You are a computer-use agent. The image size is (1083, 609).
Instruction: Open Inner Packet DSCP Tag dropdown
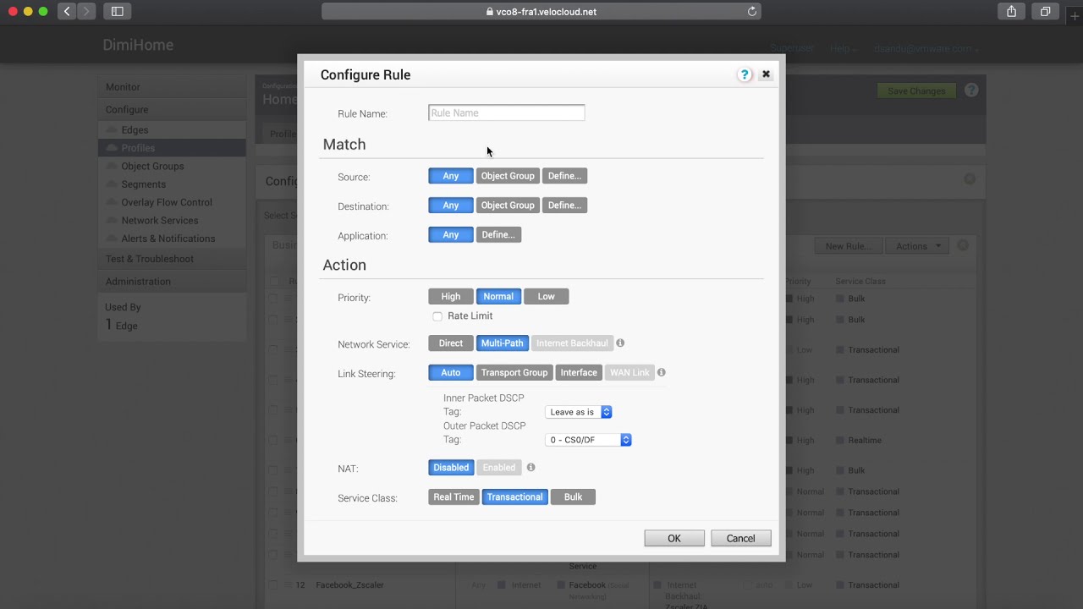[x=579, y=412]
